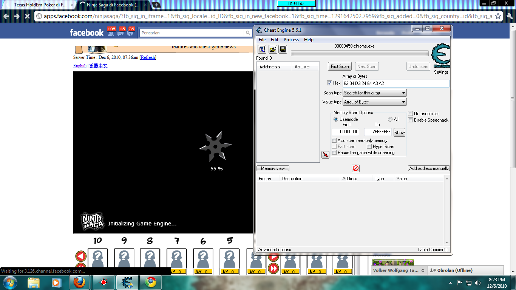The height and width of the screenshot is (290, 516).
Task: Toggle the Hex checkbox
Action: click(329, 83)
